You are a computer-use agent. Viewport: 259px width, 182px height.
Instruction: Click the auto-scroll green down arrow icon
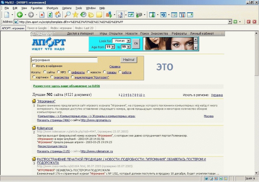point(152,15)
